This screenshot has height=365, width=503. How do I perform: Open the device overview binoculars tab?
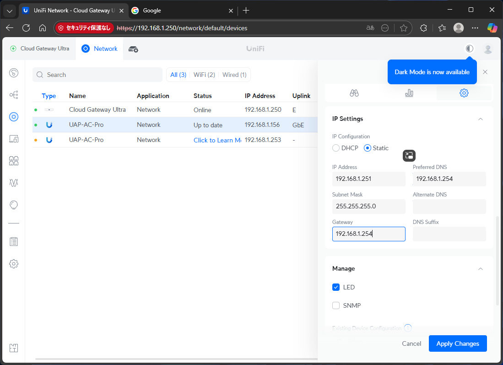pyautogui.click(x=354, y=93)
